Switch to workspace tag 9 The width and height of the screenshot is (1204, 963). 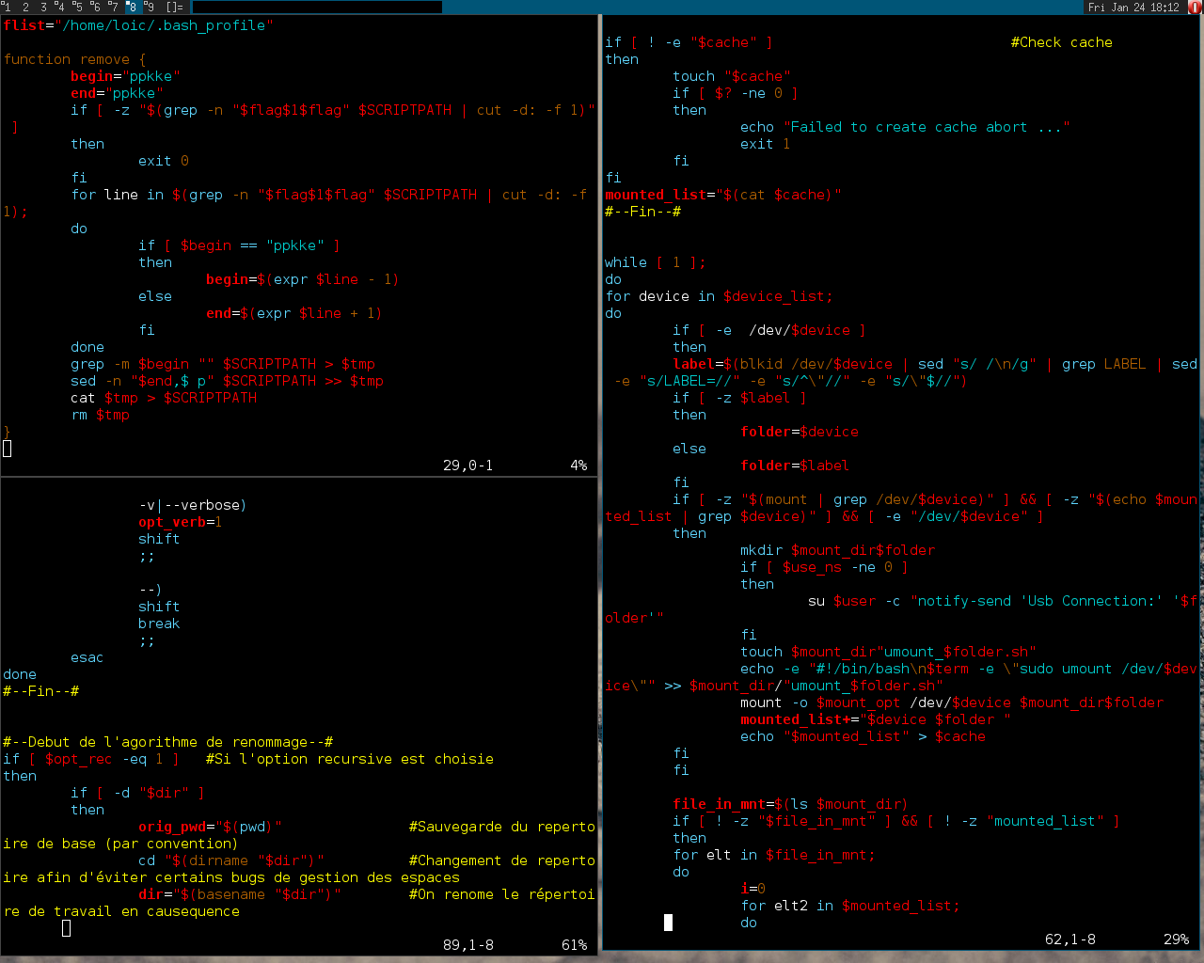pos(150,7)
